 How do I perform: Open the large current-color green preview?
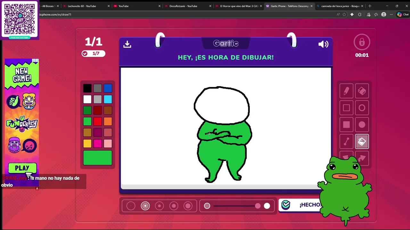pos(98,158)
